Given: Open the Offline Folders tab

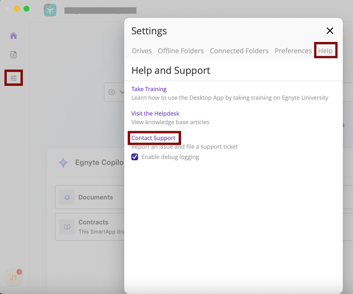Looking at the screenshot, I should (181, 51).
